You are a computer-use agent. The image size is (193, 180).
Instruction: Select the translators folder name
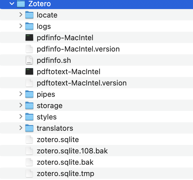[x=55, y=128]
